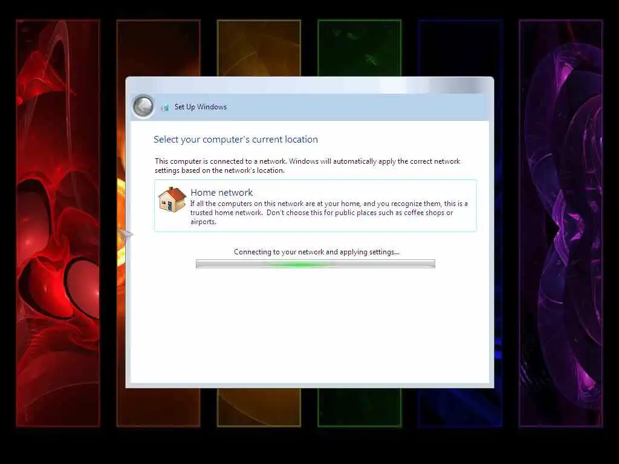Click 'This computer is connected to a network' description
619x464 pixels.
tap(308, 166)
